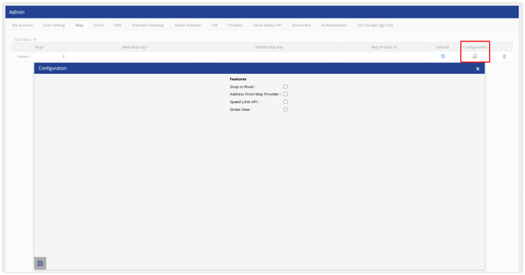Click the Map Project Id text box

click(384, 57)
